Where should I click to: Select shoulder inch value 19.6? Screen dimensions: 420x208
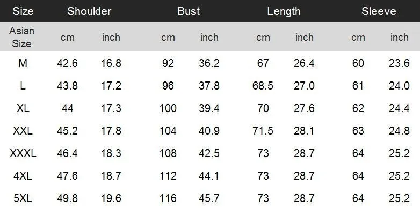111,198
